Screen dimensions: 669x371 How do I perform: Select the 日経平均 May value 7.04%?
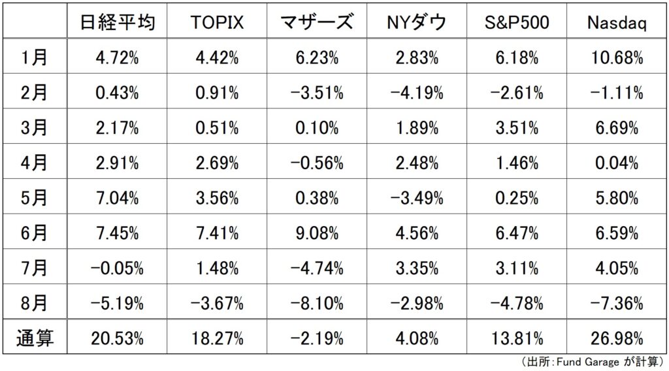117,198
